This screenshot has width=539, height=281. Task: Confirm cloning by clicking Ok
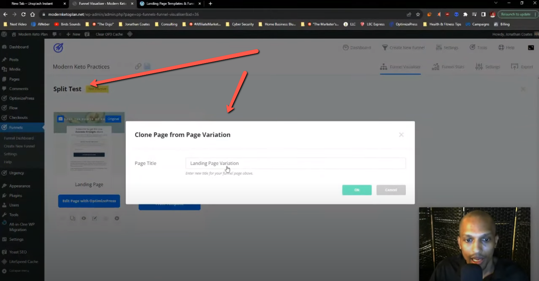tap(357, 190)
